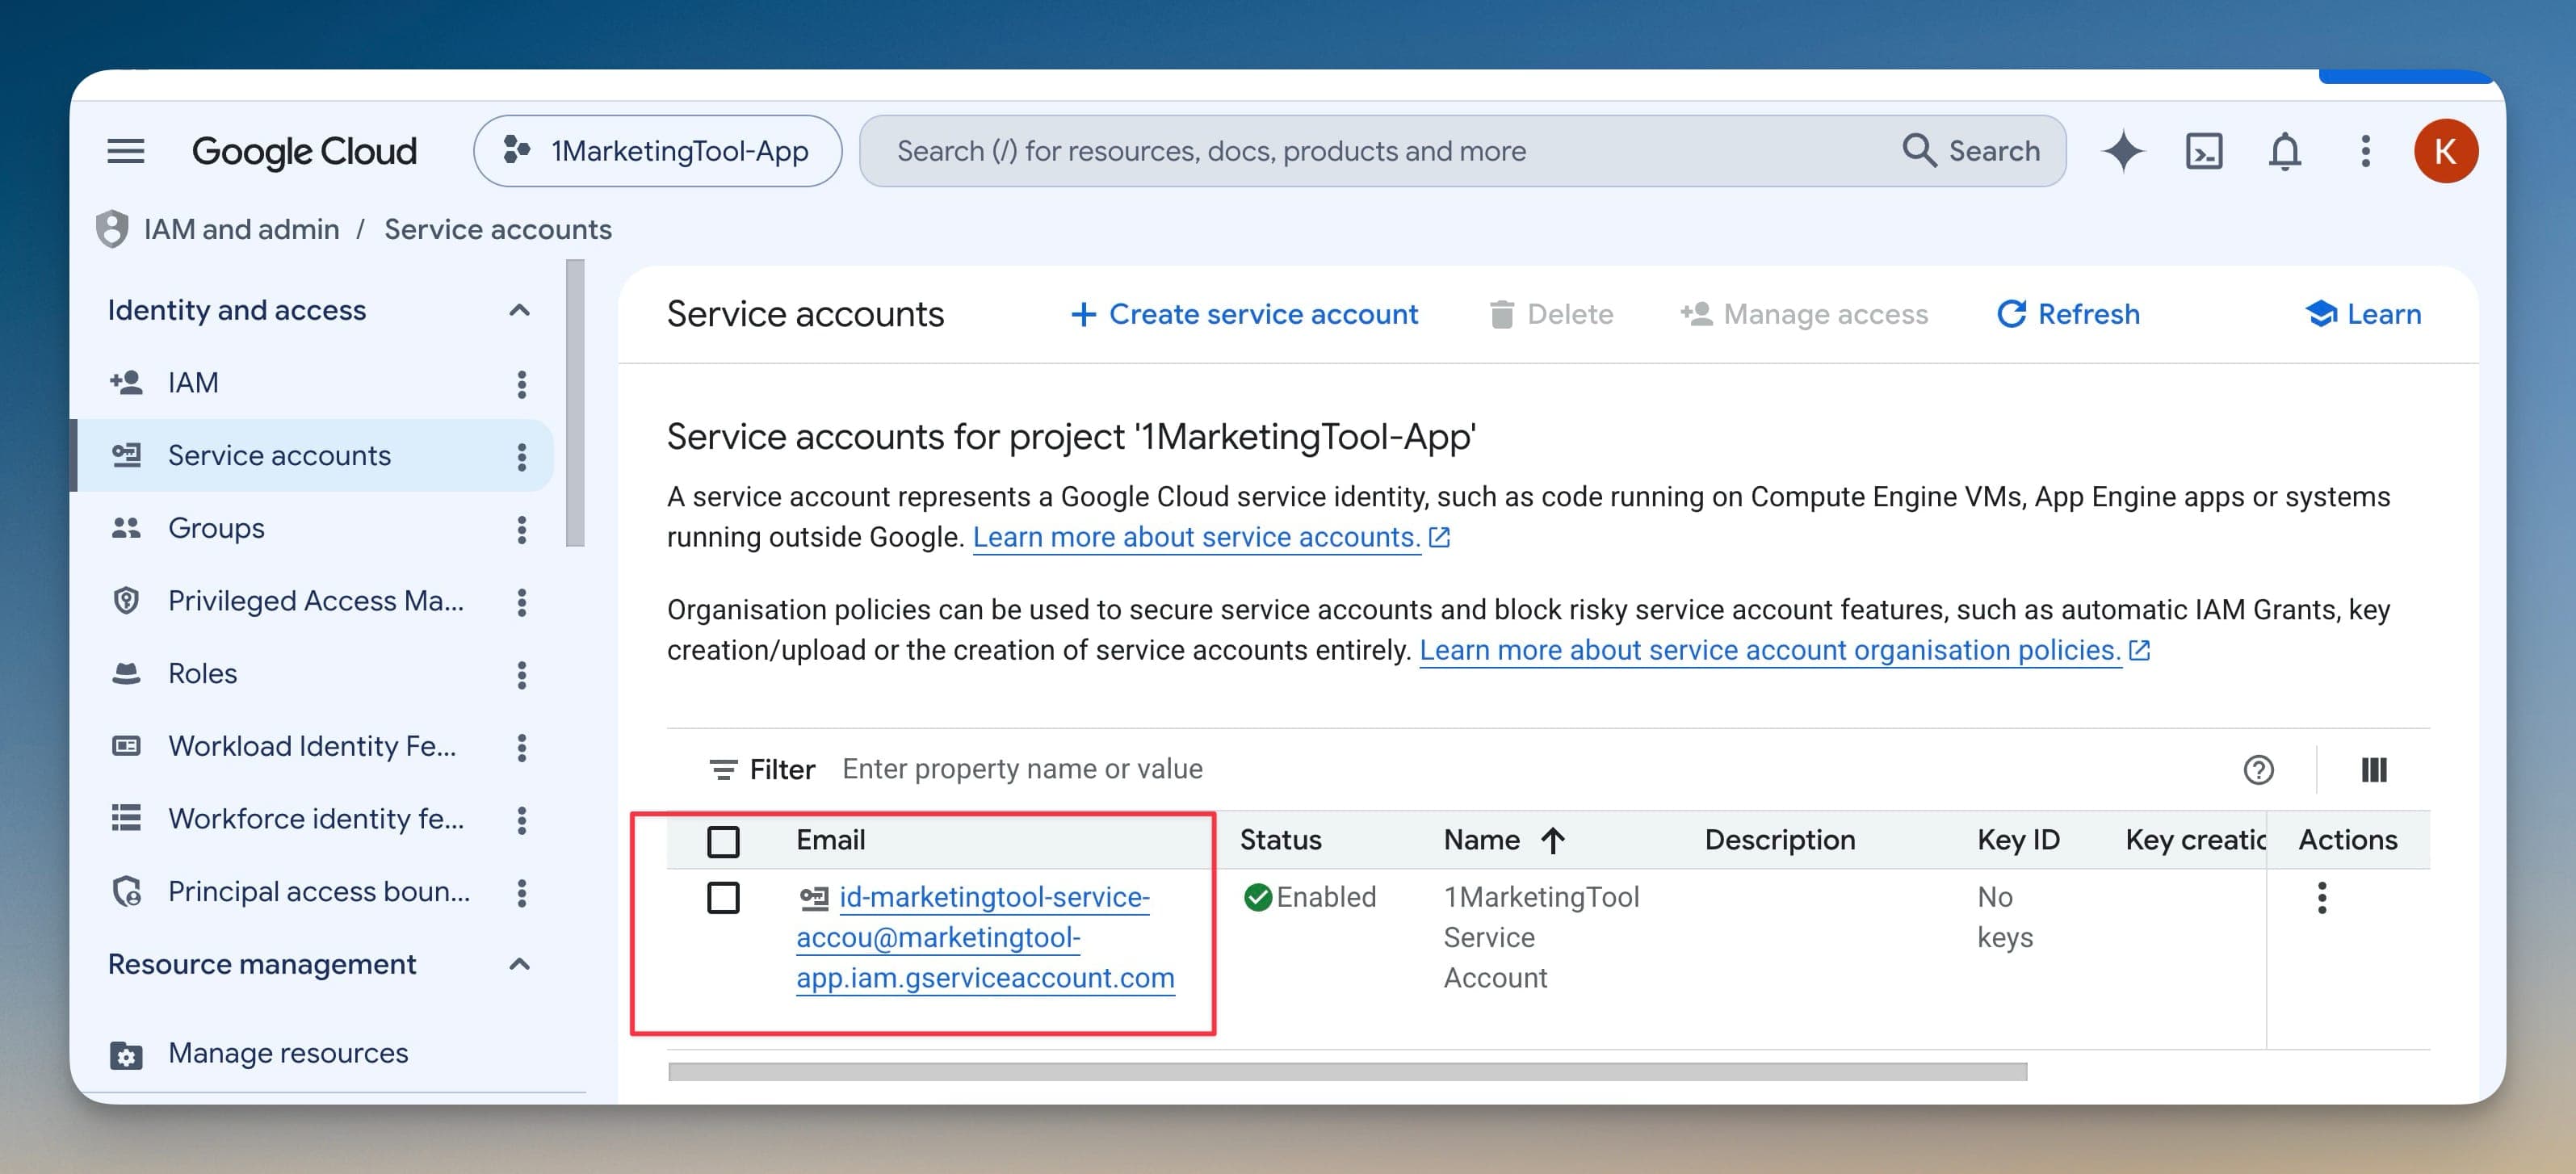
Task: Open Workforce identity item's three-dot menu
Action: (x=521, y=820)
